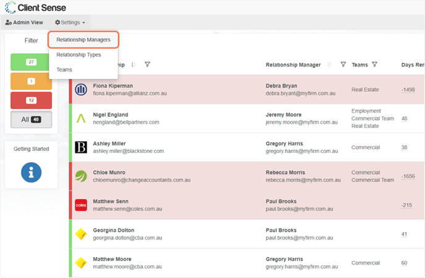Click email matthew.senn@coles.com.au
Screen dimensions: 425x278
click(x=127, y=209)
